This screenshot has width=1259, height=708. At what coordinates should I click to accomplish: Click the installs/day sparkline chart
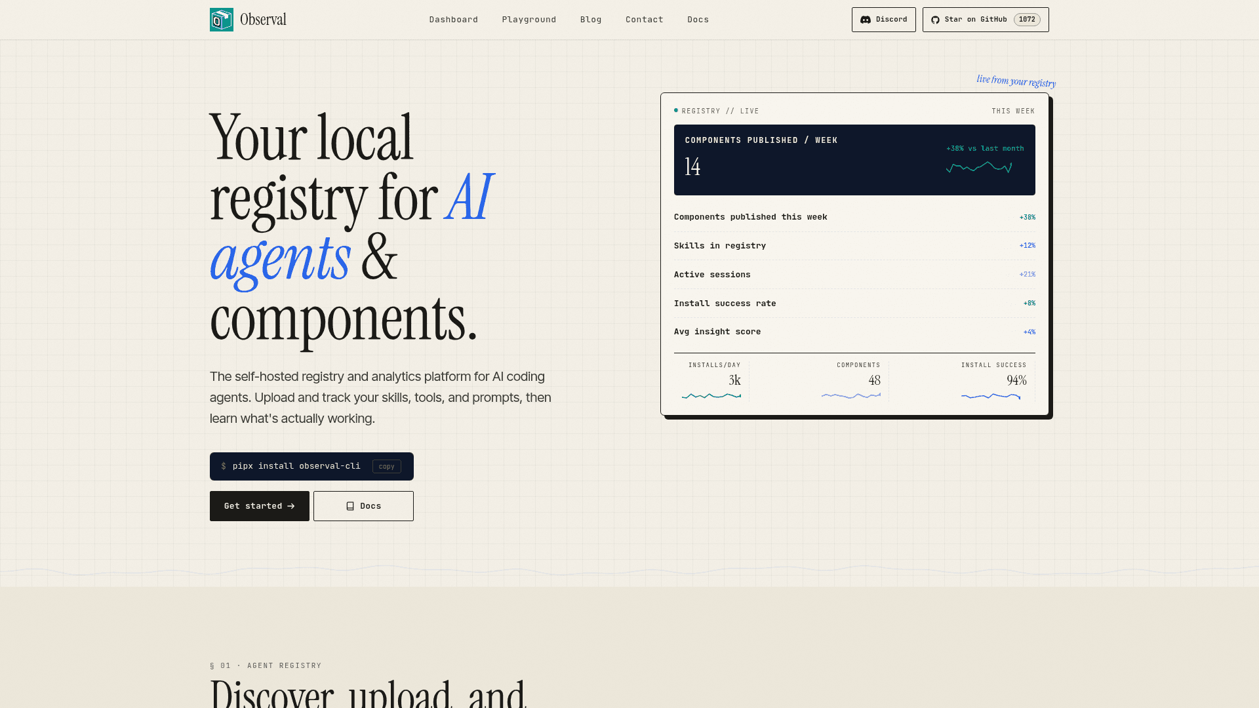point(711,396)
